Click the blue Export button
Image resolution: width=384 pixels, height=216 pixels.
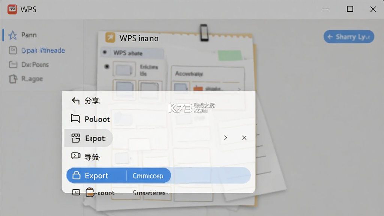pos(96,175)
